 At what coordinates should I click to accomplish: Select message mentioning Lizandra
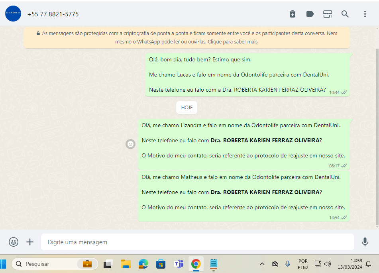point(244,144)
